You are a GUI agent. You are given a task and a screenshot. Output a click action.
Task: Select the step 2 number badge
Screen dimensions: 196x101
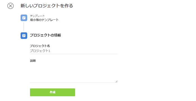pos(24,36)
